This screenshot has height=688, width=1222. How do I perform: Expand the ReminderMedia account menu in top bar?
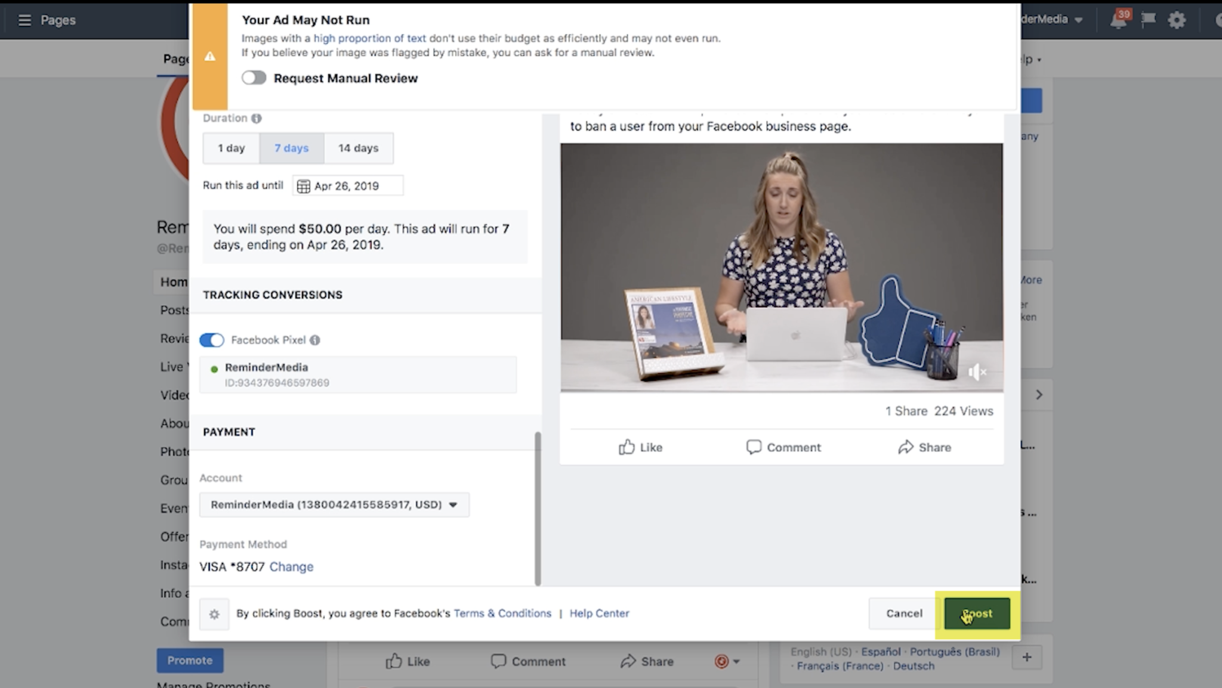click(x=1078, y=20)
